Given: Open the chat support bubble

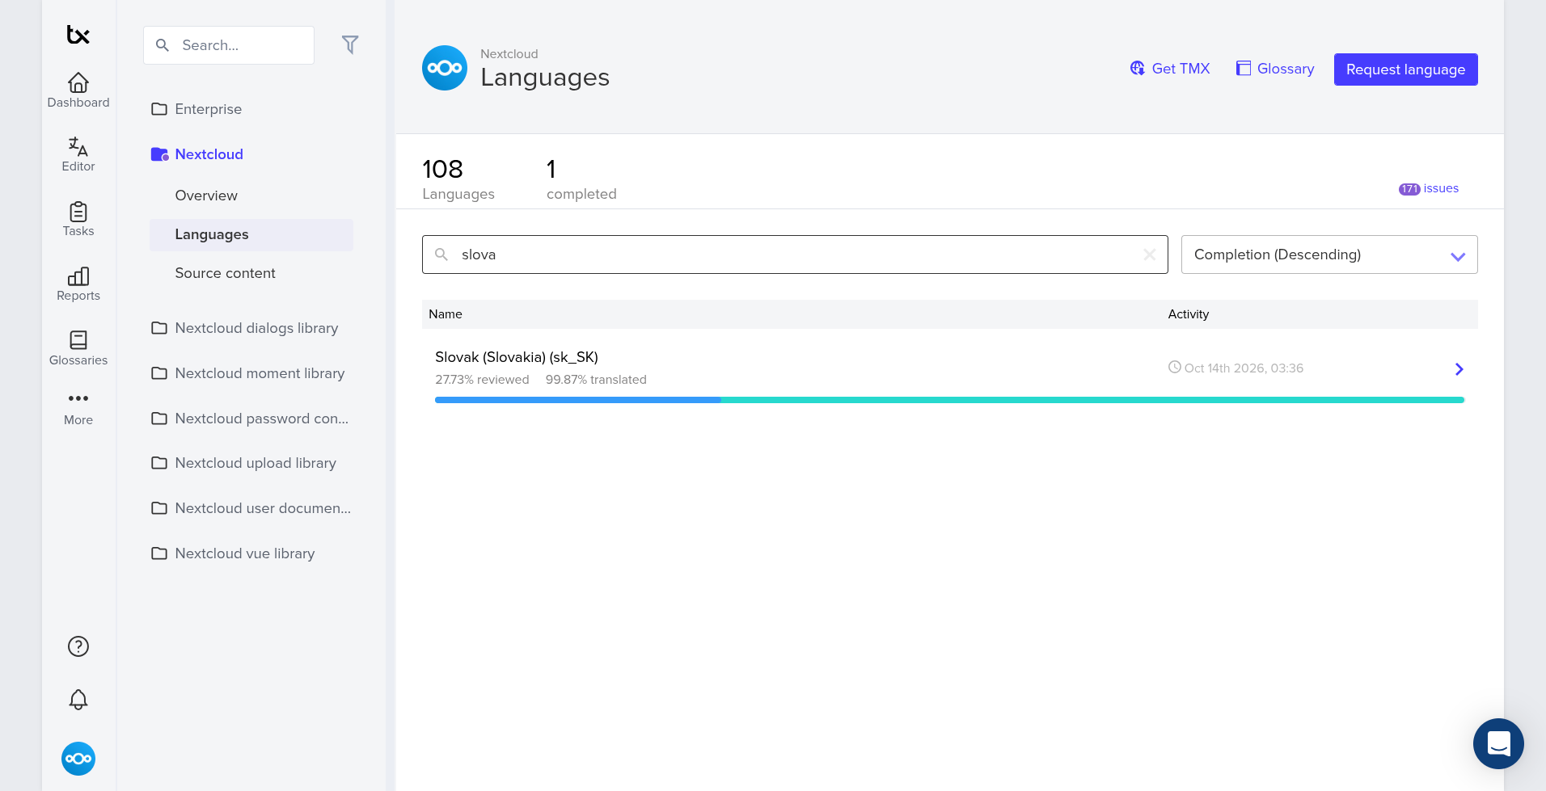Looking at the screenshot, I should [x=1498, y=743].
